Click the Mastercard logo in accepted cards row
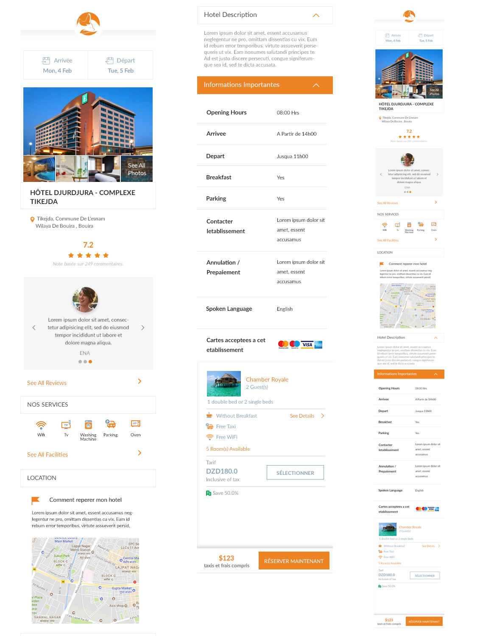The image size is (480, 636). pos(283,344)
